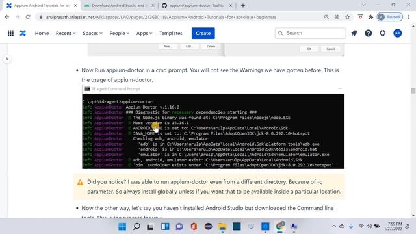Open File Explorer from taskbar
Viewport: 416px width, 234px height.
(x=222, y=227)
